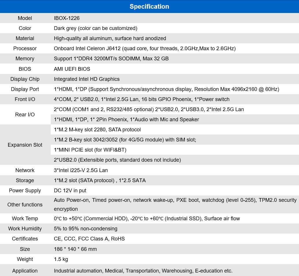Select the Integrated Intel HD Graphics text
This screenshot has height=276, width=299.
[86, 79]
